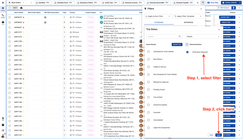The image size is (243, 139).
Task: Click the filter funnel toolbar button
Action: 203,3
